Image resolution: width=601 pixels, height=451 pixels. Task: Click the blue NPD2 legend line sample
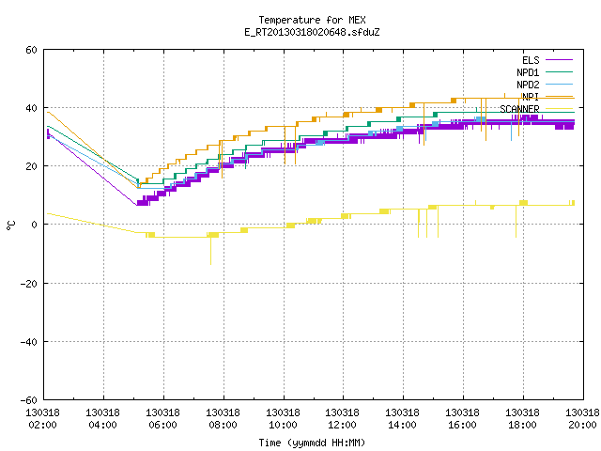[560, 84]
